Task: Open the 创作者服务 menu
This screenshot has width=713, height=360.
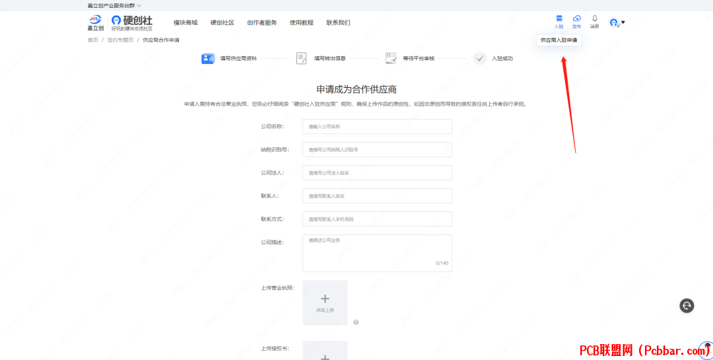Action: (262, 22)
